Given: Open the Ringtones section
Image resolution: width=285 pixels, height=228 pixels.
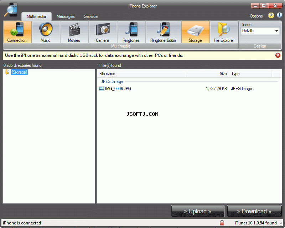Looking at the screenshot, I should coord(131,32).
